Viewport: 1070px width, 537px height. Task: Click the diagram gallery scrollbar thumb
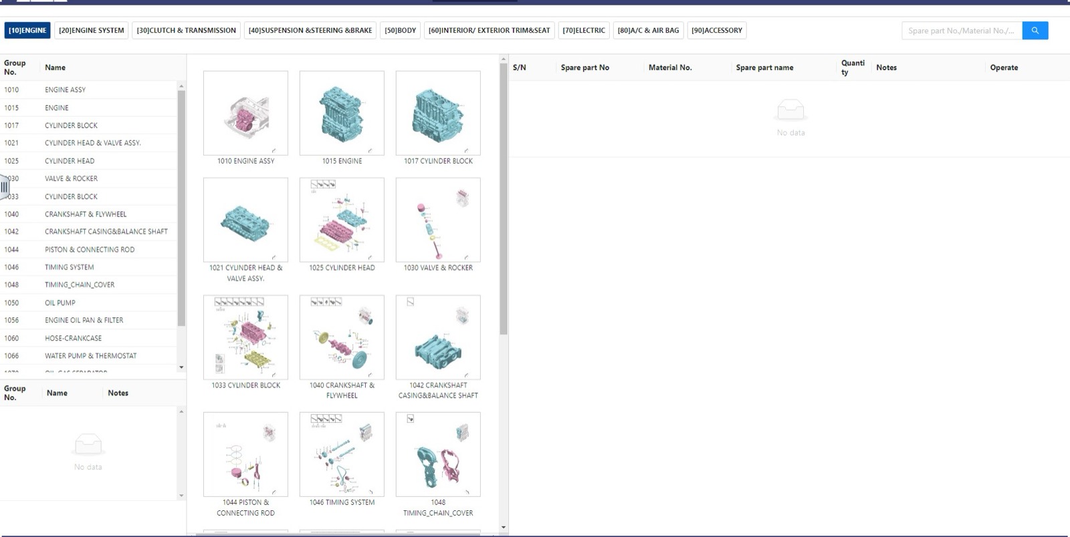[504, 200]
